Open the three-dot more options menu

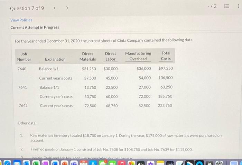click(239, 6)
